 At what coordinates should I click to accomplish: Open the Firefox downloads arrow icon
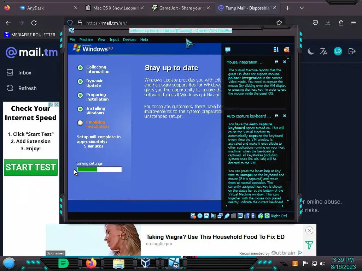[x=328, y=23]
